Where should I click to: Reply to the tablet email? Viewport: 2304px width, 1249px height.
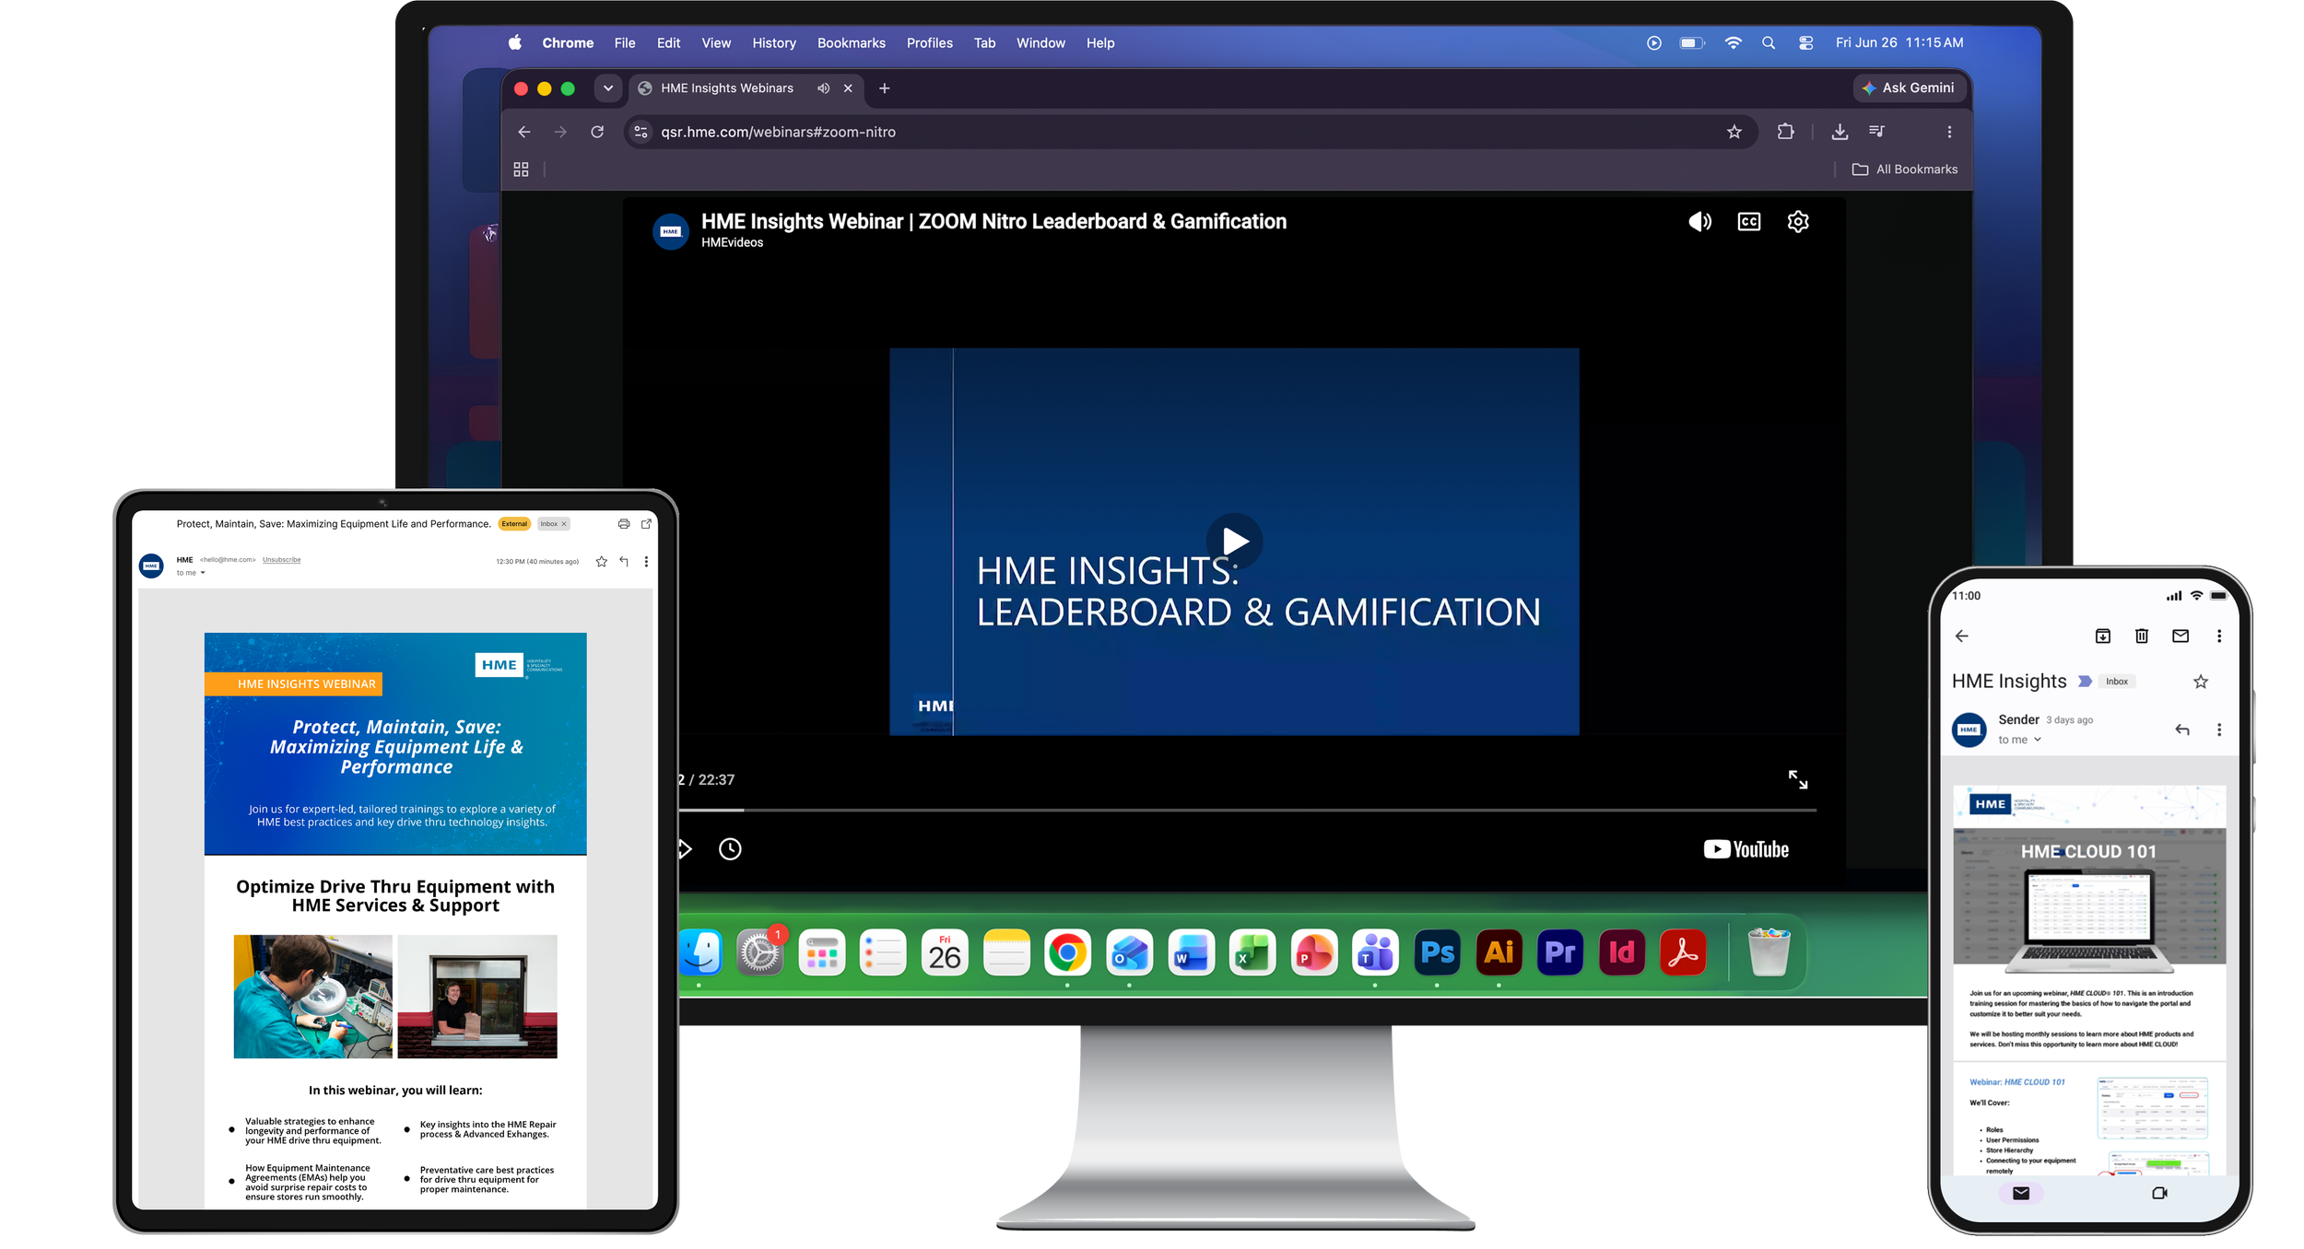click(x=624, y=562)
